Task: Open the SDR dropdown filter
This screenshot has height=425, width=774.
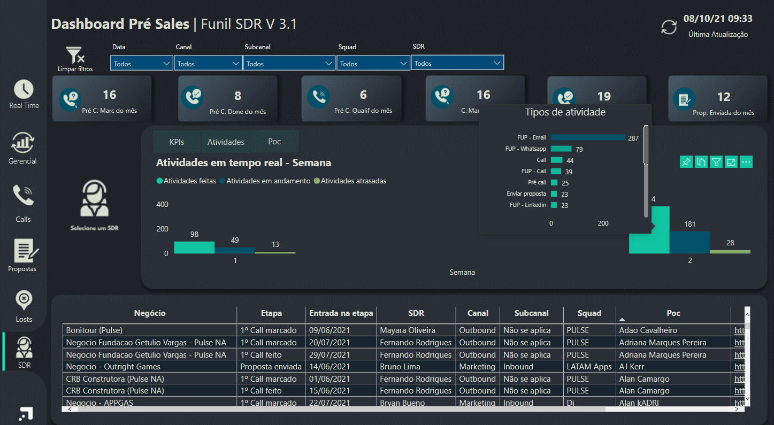Action: 457,63
